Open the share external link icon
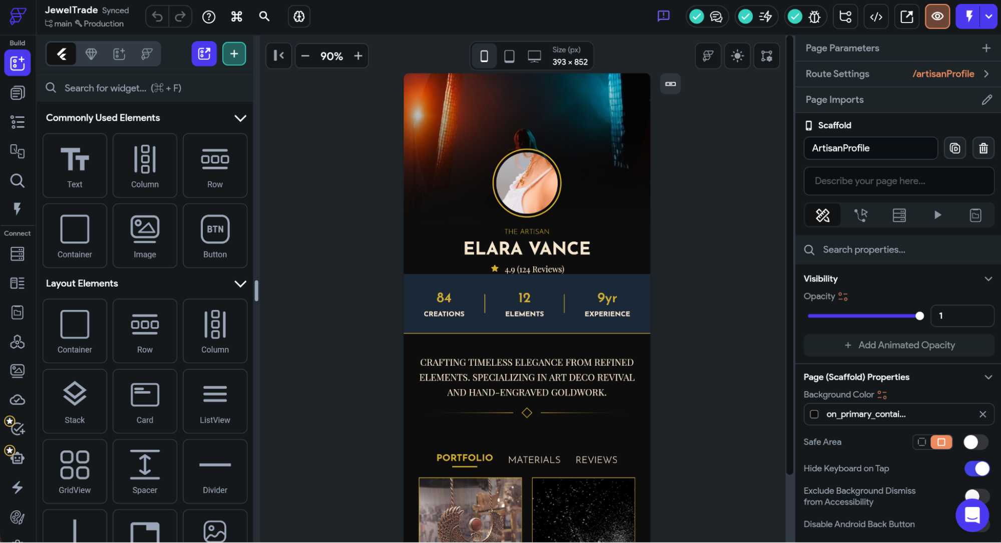 click(907, 17)
